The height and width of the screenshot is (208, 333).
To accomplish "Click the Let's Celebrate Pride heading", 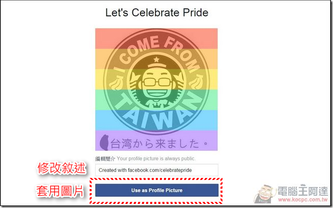I will point(157,13).
